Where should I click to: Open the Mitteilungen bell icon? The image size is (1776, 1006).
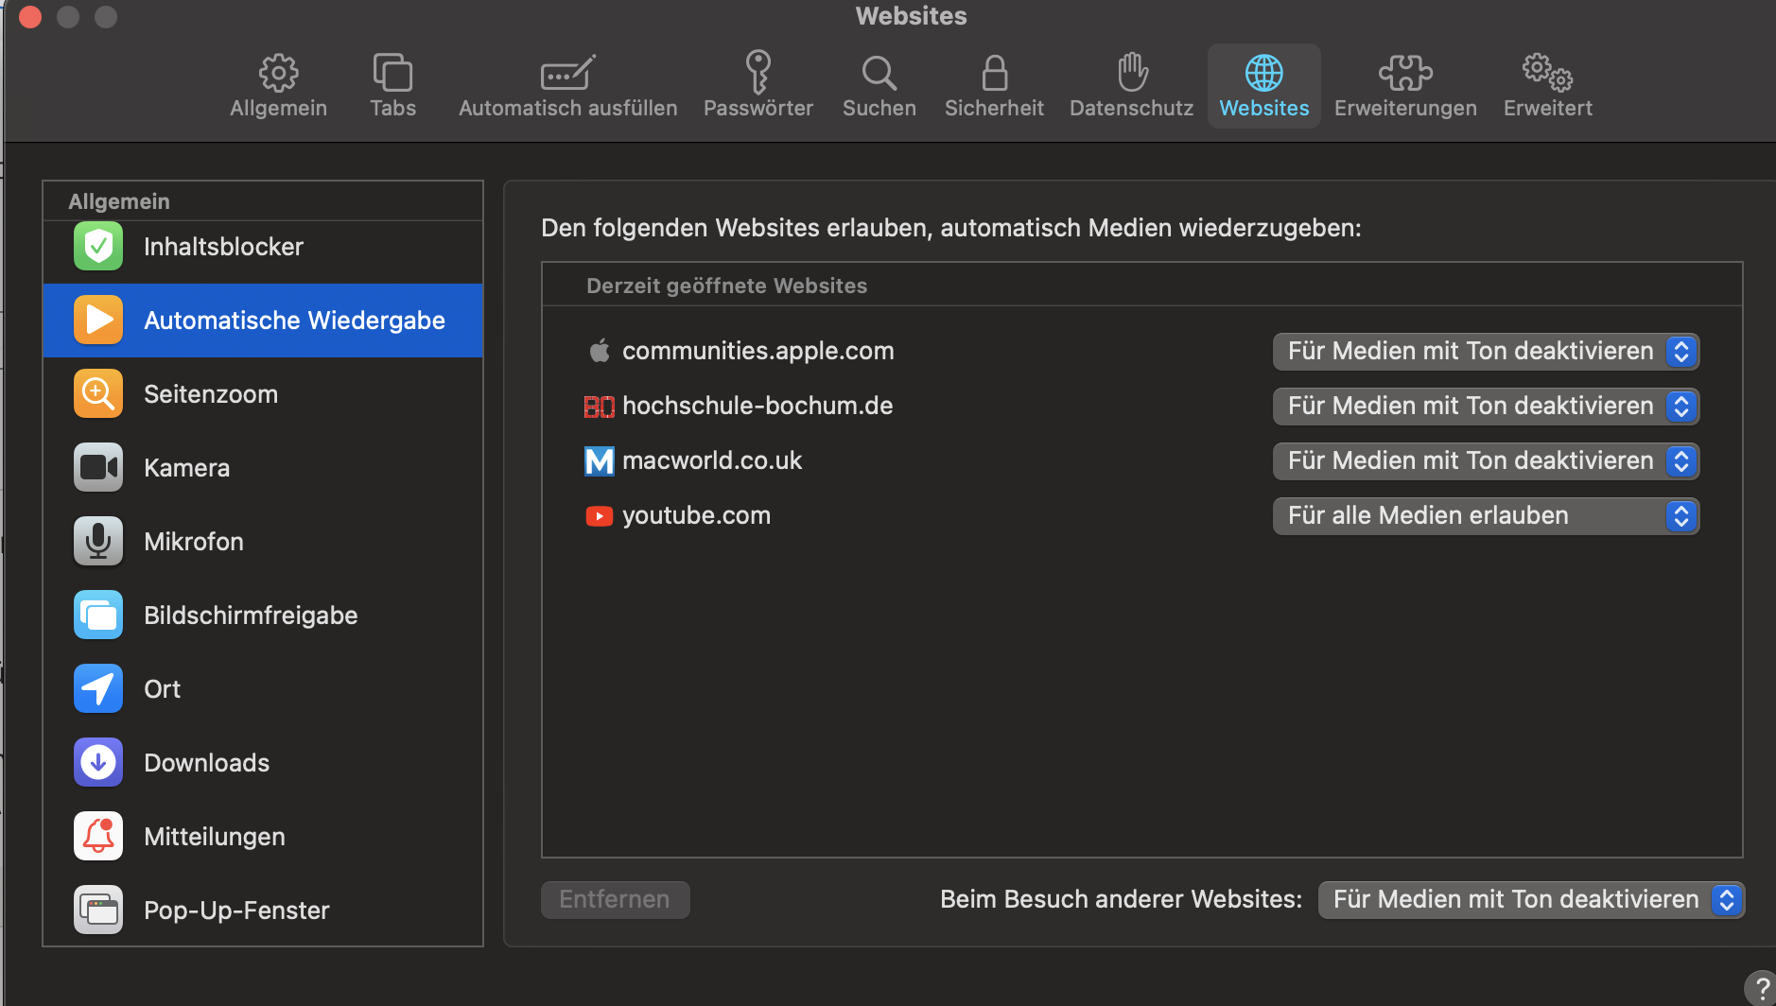click(98, 837)
